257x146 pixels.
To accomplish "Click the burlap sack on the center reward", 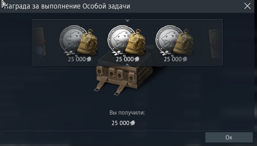I will click(x=135, y=43).
